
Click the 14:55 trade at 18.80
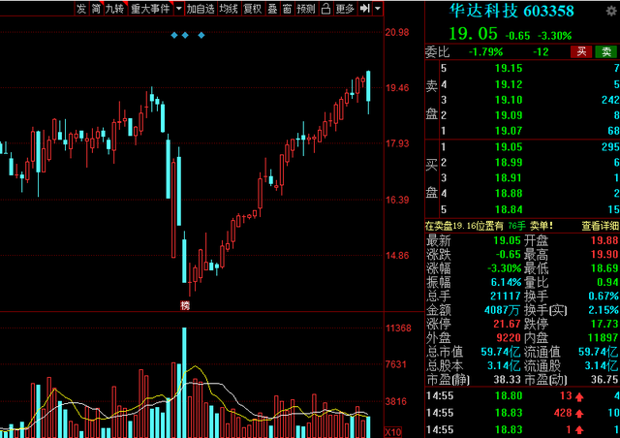click(523, 395)
